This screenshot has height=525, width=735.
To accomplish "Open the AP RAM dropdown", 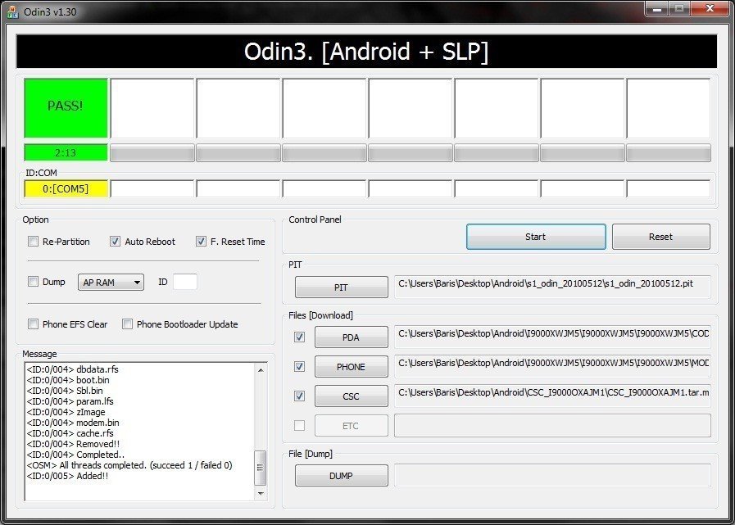I will click(111, 283).
